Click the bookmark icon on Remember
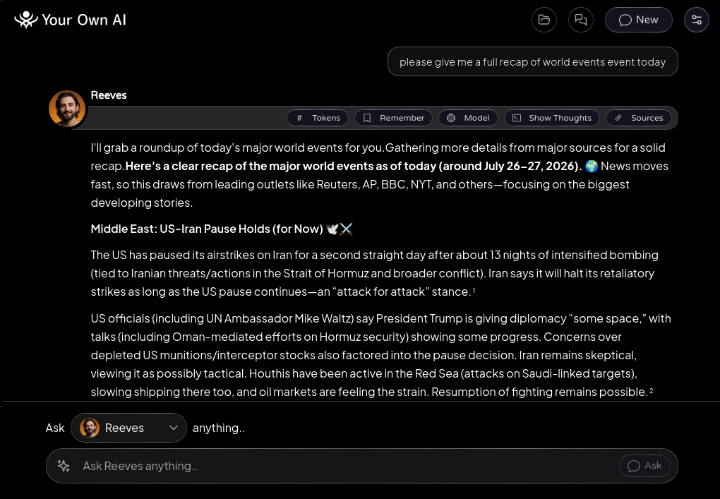The width and height of the screenshot is (720, 499). pos(367,118)
